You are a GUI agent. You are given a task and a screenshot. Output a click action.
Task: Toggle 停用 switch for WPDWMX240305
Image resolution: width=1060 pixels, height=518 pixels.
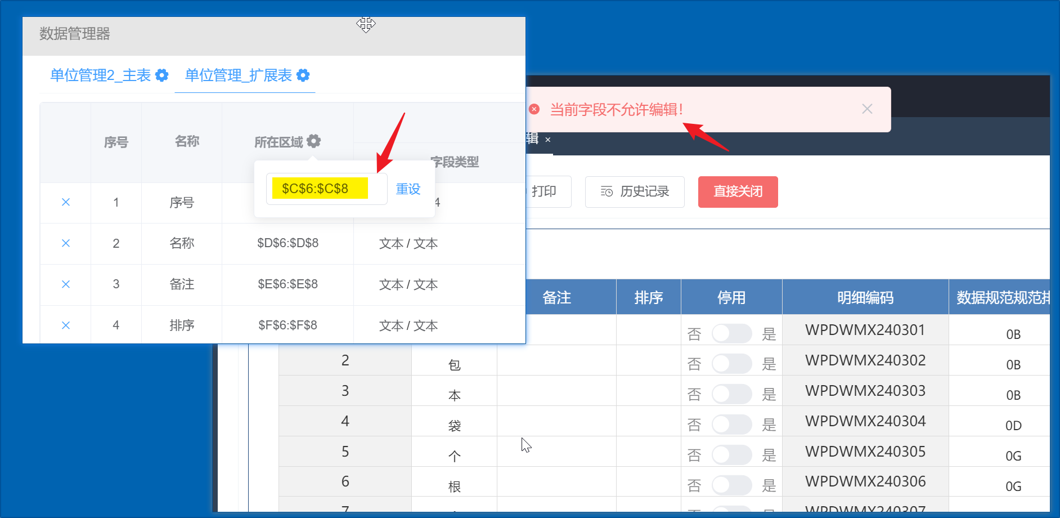click(x=731, y=456)
